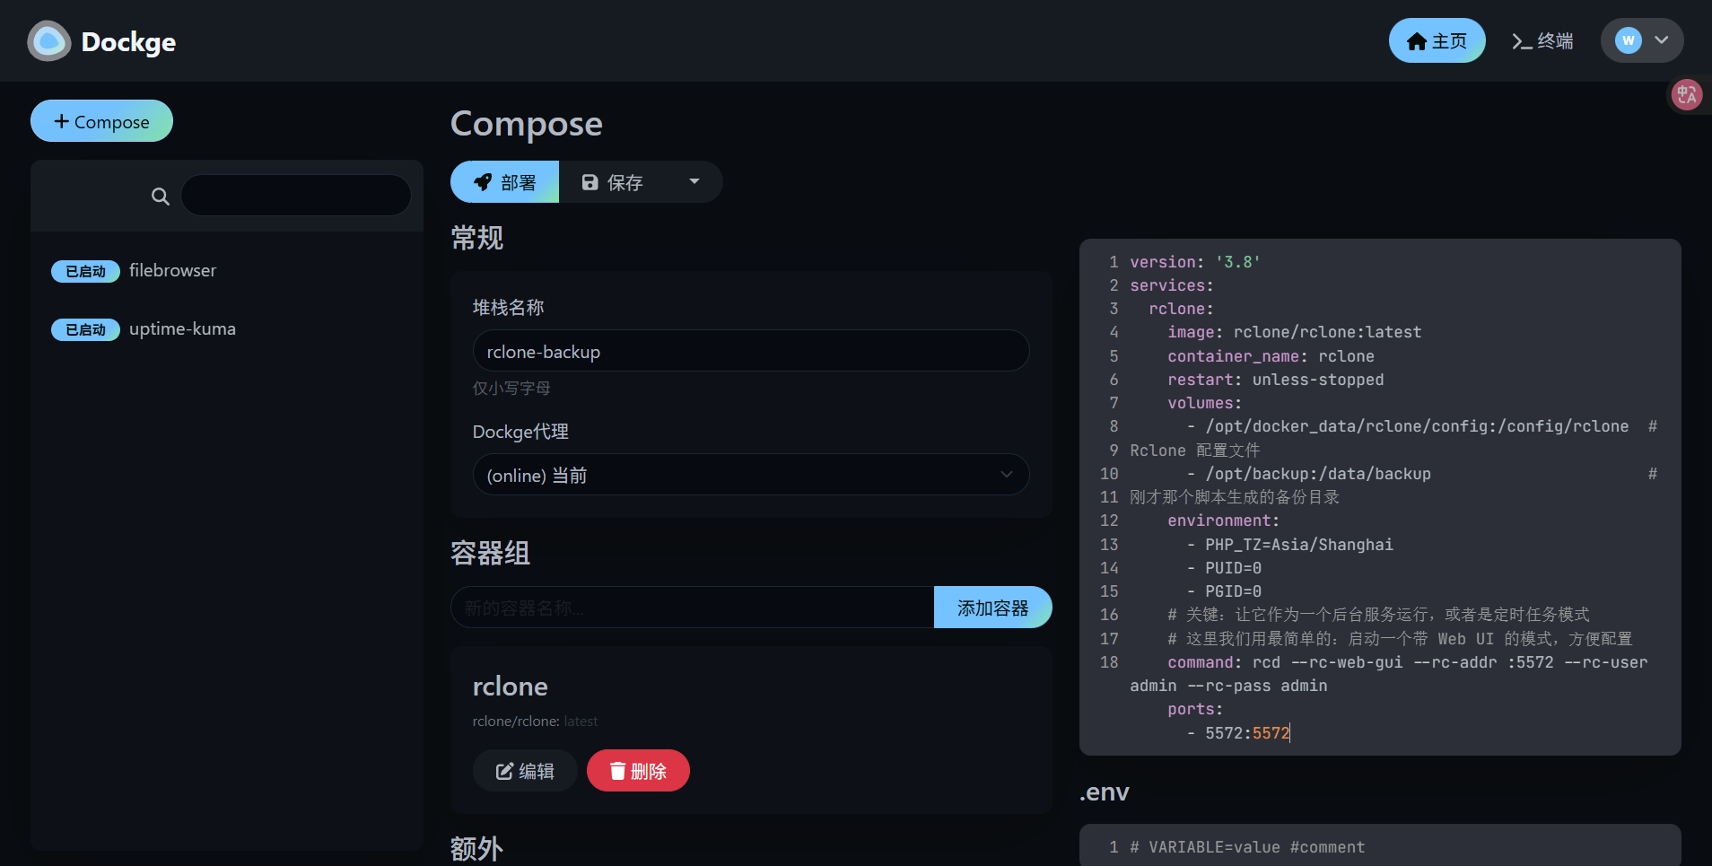Screen dimensions: 1712x866
Task: Focus the stack search input field
Action: click(296, 195)
